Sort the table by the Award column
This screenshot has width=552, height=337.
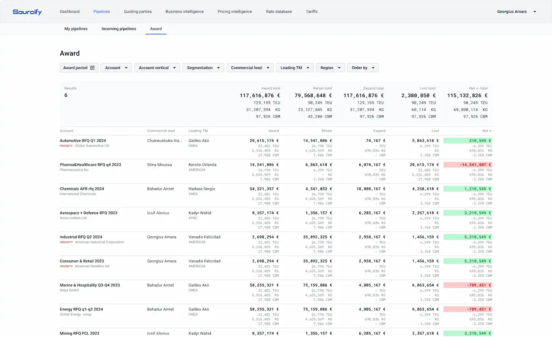tap(273, 130)
